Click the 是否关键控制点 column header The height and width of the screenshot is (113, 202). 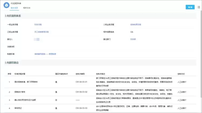(61, 73)
